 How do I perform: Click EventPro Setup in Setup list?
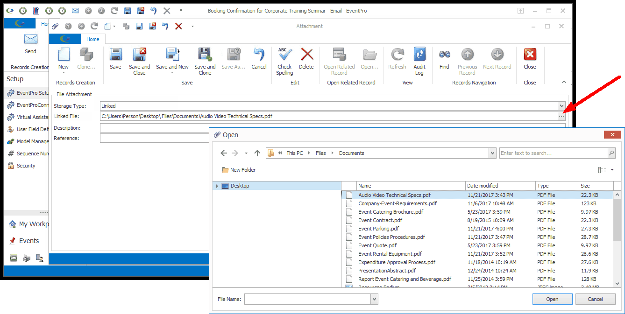[28, 93]
